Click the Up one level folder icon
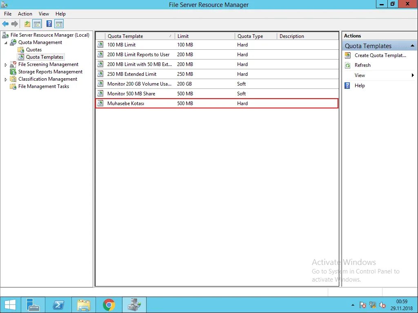418x313 pixels. coord(27,24)
